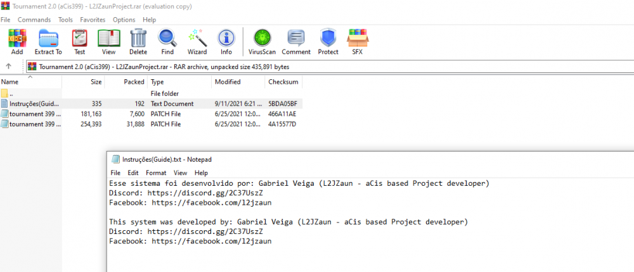Go up one folder level arrow
The height and width of the screenshot is (272, 634).
click(x=9, y=67)
